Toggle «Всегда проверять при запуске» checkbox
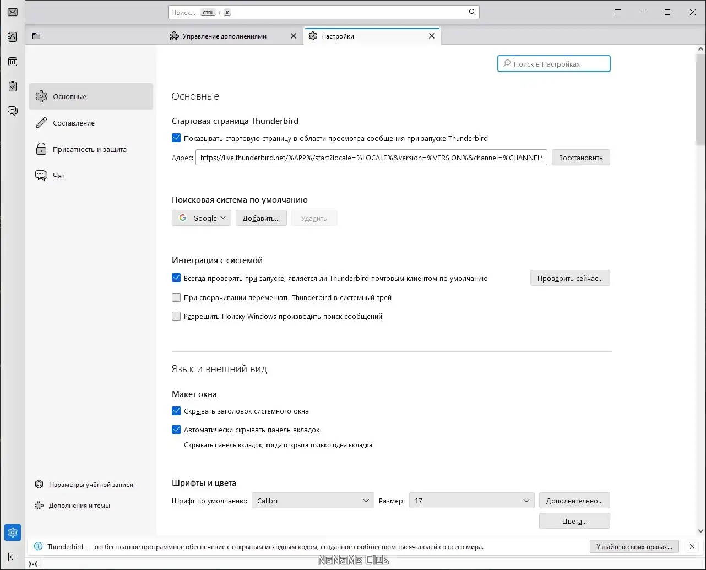Viewport: 706px width, 570px height. 176,278
